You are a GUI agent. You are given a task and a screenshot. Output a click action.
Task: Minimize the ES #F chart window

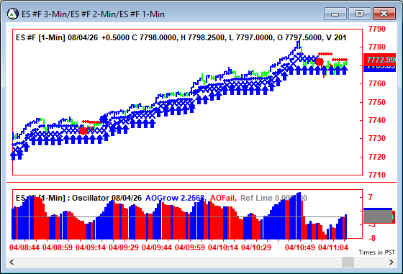(335, 14)
